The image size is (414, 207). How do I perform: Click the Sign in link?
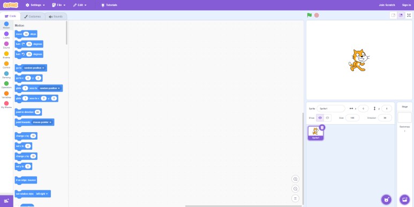pos(407,5)
